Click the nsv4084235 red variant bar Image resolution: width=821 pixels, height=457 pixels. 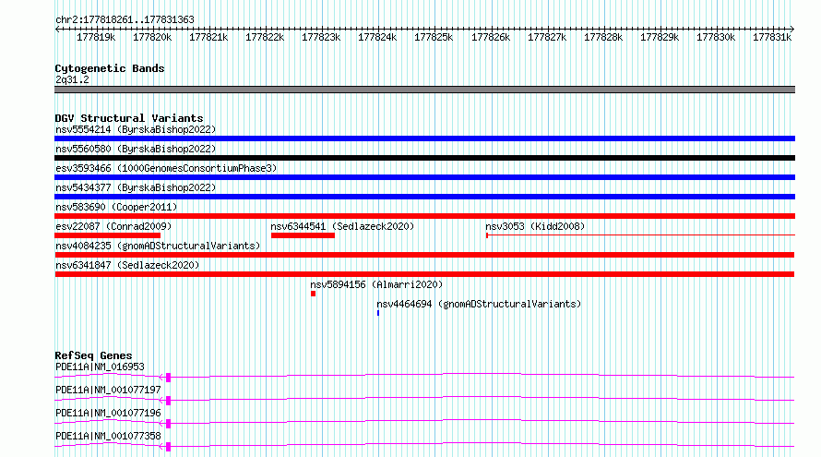pos(424,255)
